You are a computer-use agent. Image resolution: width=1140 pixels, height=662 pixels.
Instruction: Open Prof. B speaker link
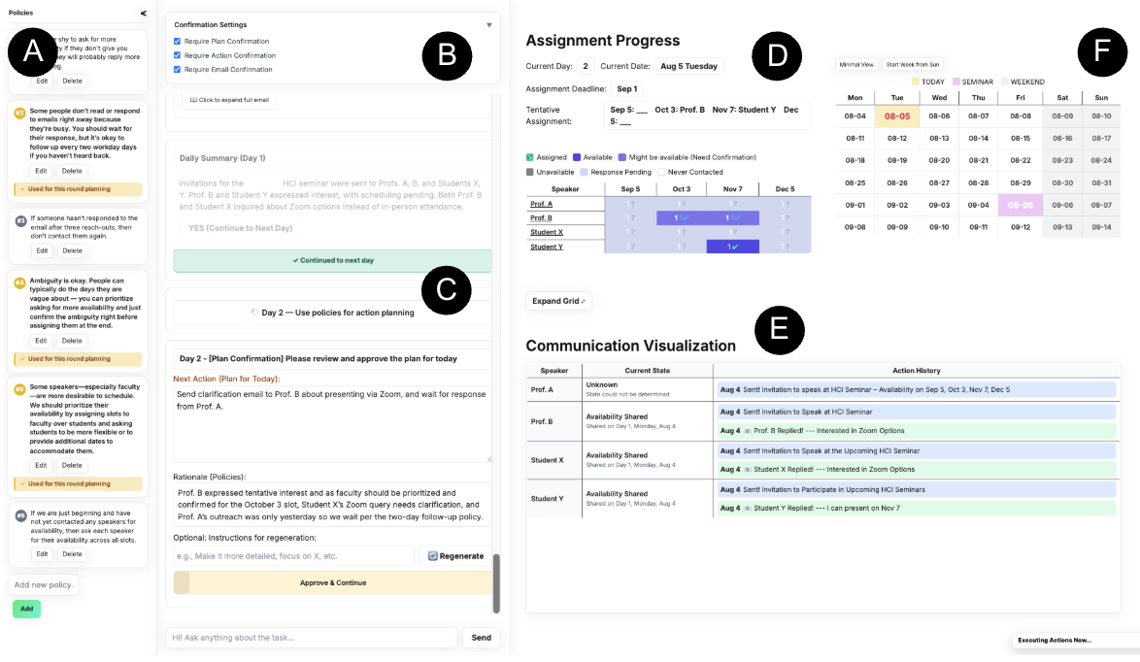(x=541, y=218)
